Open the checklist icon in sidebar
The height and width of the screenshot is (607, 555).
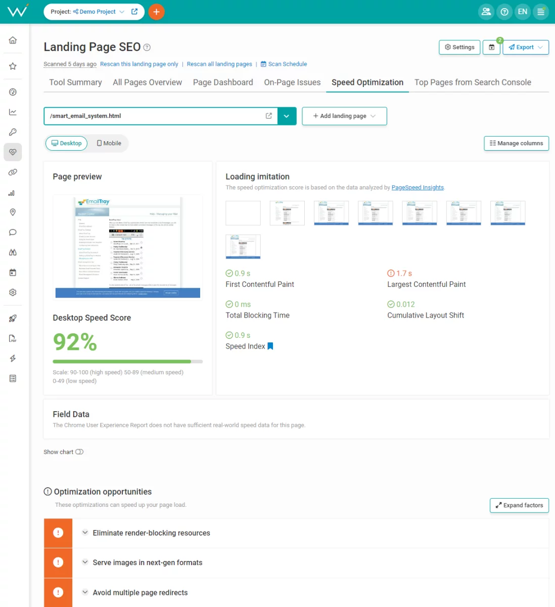pos(13,378)
